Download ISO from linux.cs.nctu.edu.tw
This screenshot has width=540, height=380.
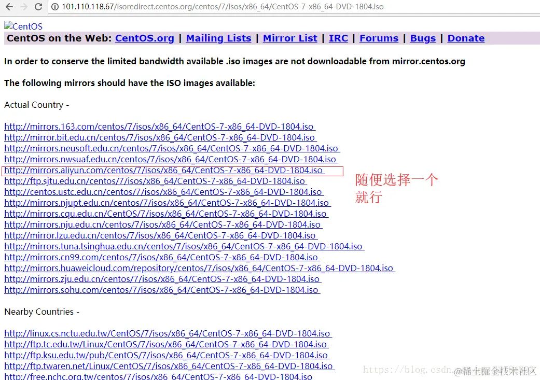(x=168, y=333)
